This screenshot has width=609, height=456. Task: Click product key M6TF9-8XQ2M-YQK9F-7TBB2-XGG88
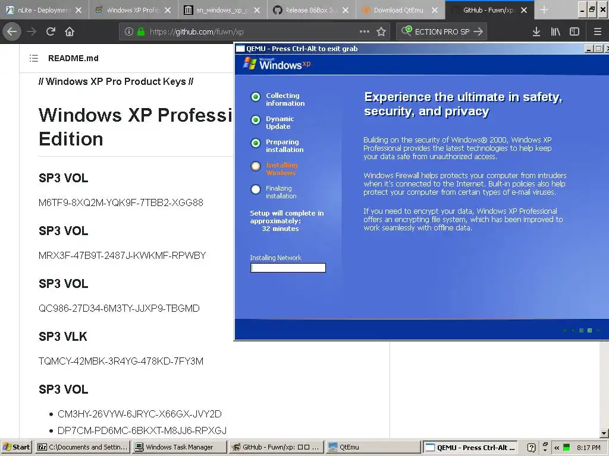(121, 202)
